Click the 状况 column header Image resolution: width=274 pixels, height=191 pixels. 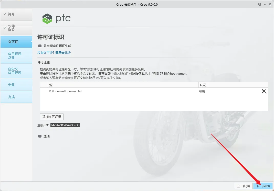click(x=234, y=85)
